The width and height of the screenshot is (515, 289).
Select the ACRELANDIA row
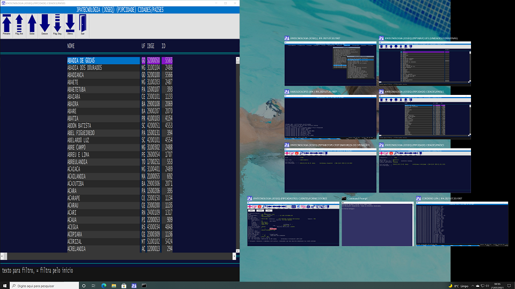coord(120,249)
